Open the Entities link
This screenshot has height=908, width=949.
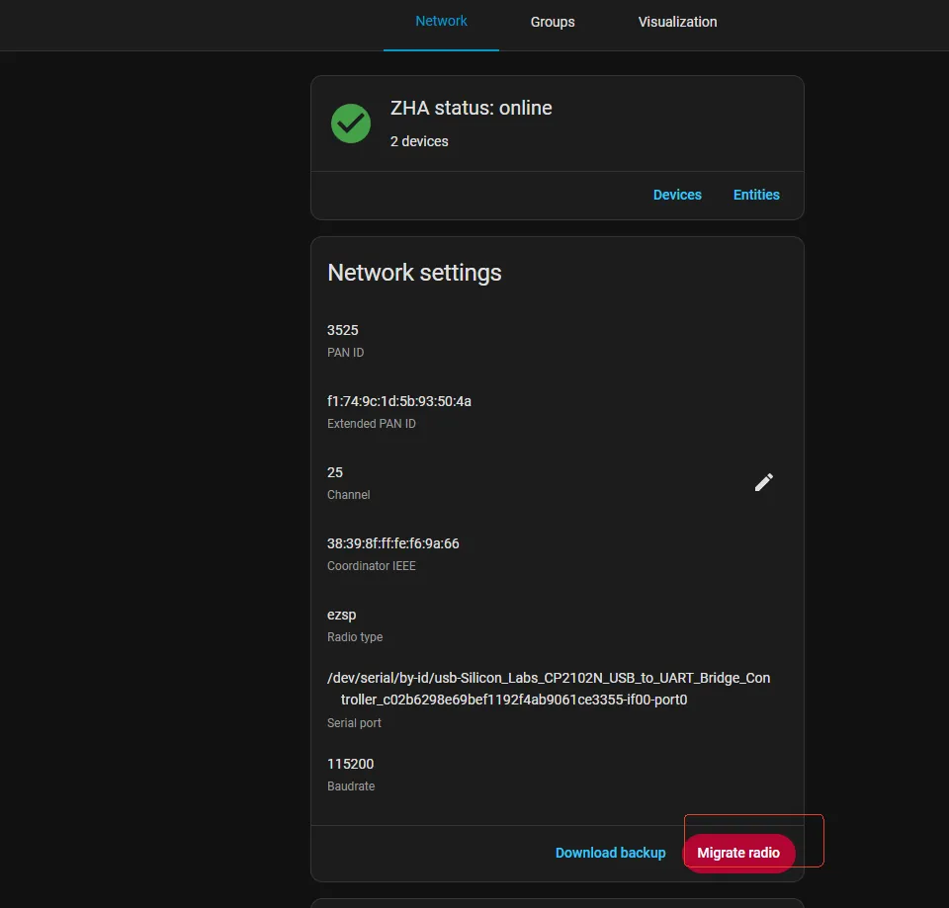(x=756, y=195)
